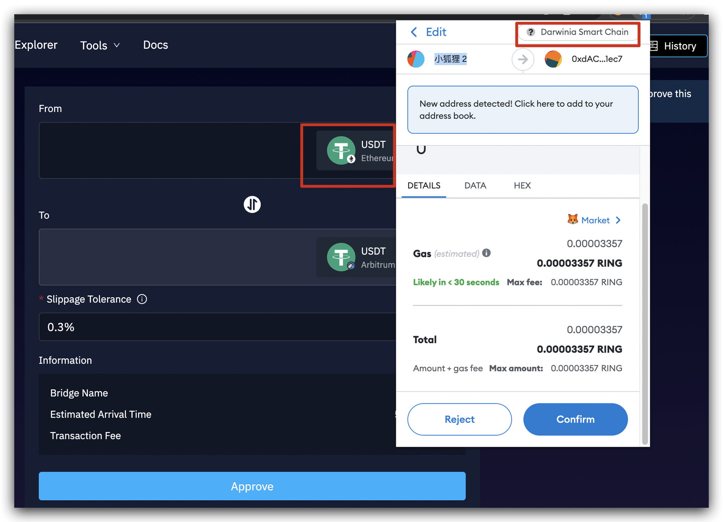Screen dimensions: 723x522
Task: Click the back arrow next to Edit
Action: (x=414, y=32)
